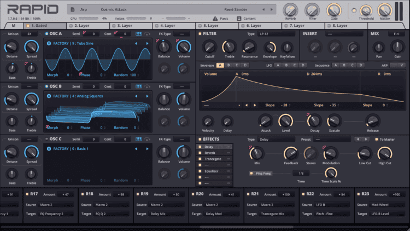
Task: Click next envelope preset arrow
Action: coord(255,105)
